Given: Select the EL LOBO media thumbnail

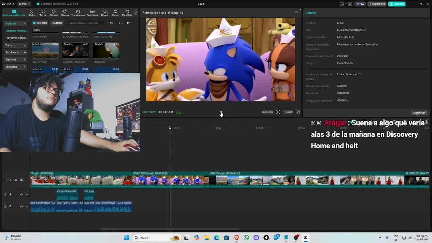Looking at the screenshot, I should 76,50.
